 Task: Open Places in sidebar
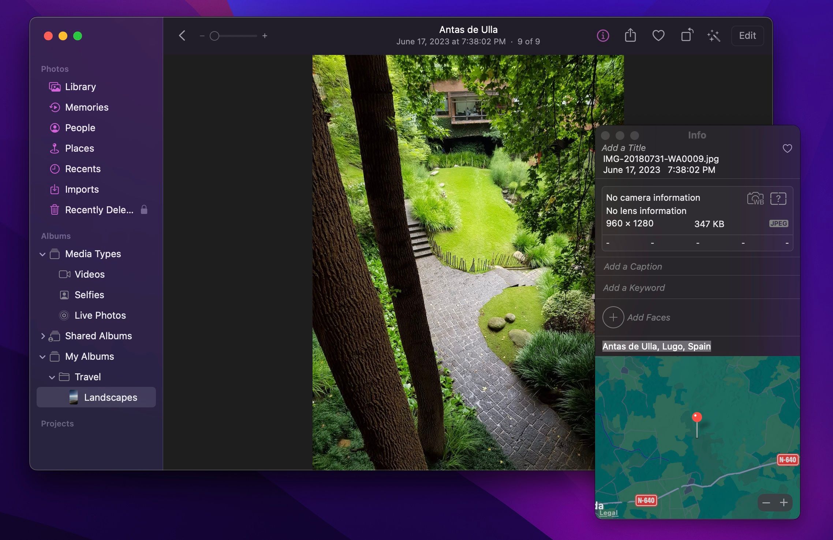79,148
